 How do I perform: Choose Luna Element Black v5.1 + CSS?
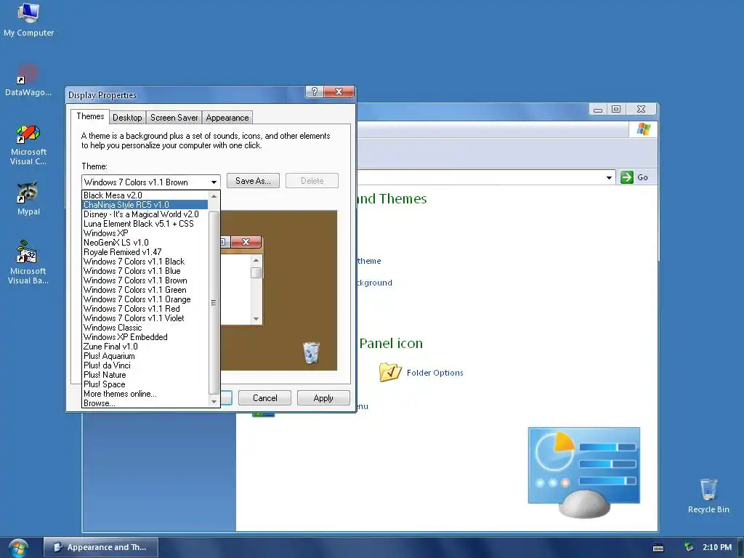(x=145, y=224)
